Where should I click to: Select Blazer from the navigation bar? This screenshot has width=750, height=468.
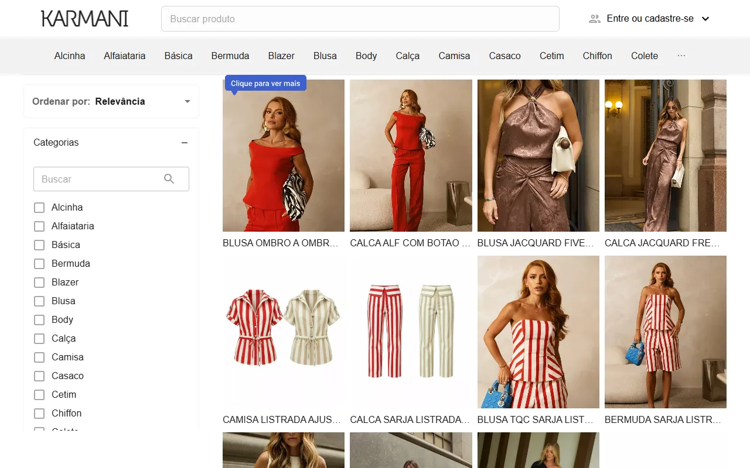pos(281,56)
